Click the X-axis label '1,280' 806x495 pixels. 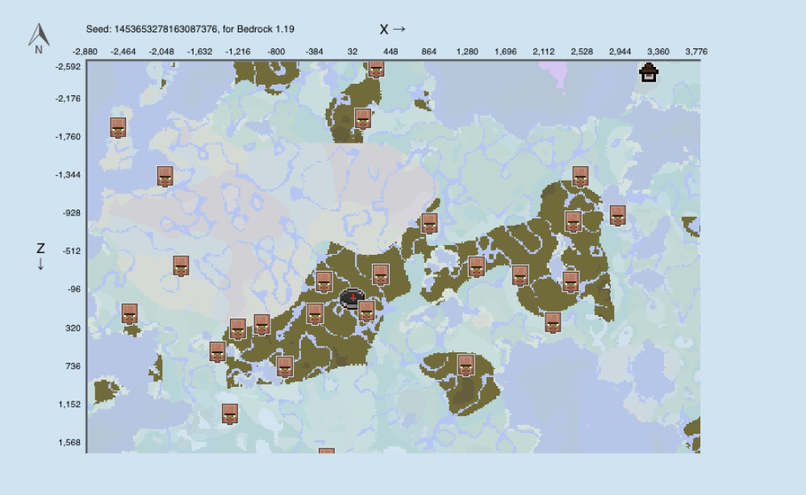click(x=467, y=52)
